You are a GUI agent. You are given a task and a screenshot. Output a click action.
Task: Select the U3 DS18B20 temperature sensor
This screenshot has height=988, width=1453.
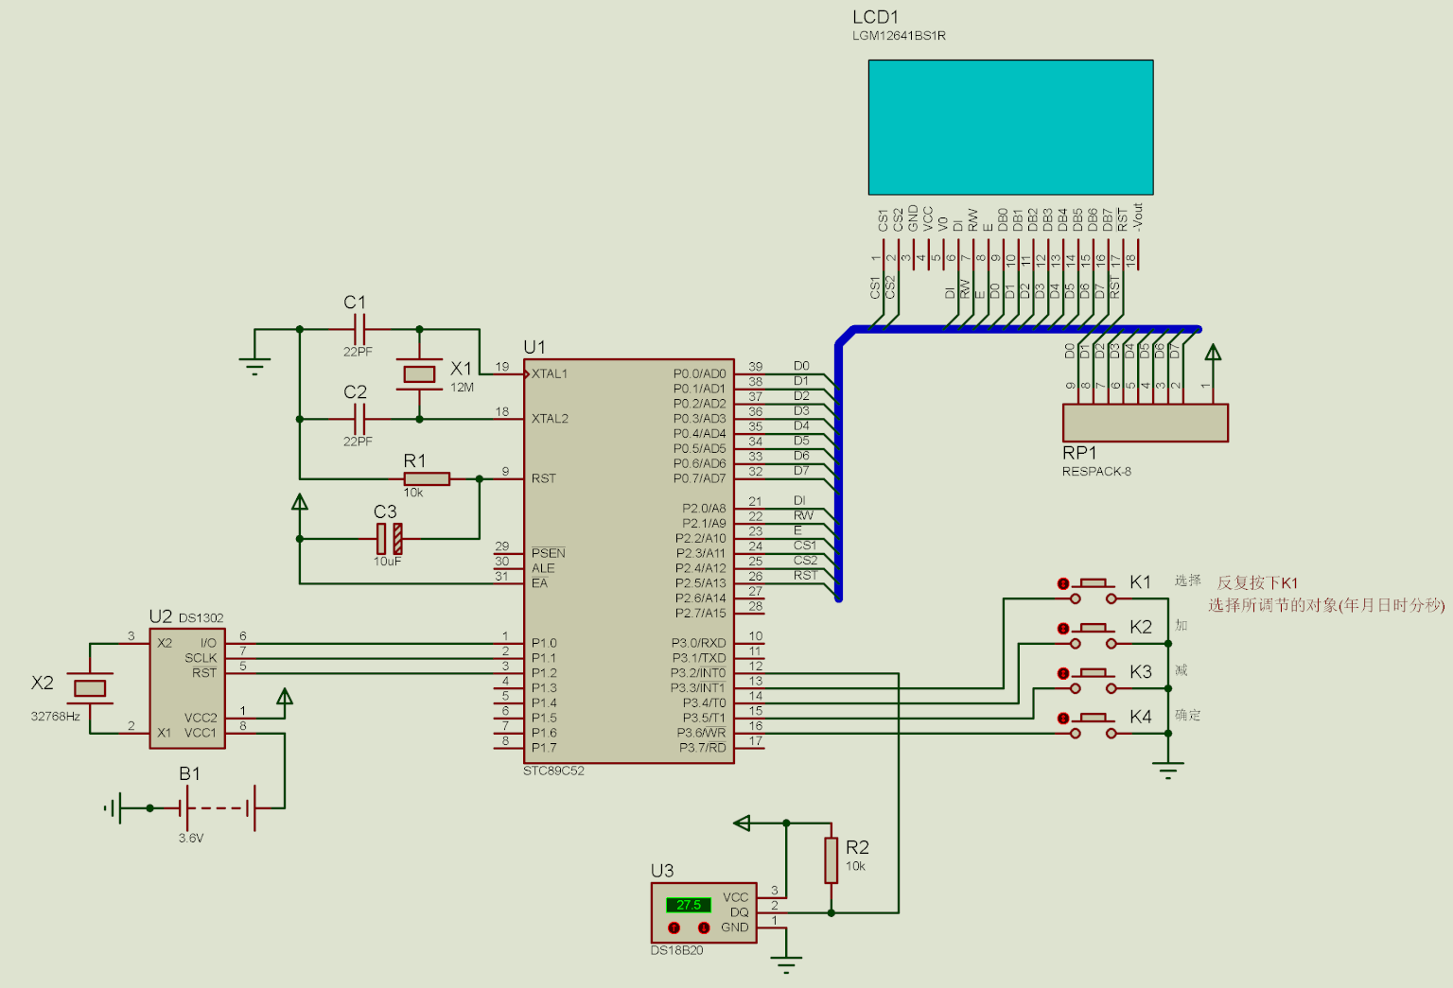(704, 912)
